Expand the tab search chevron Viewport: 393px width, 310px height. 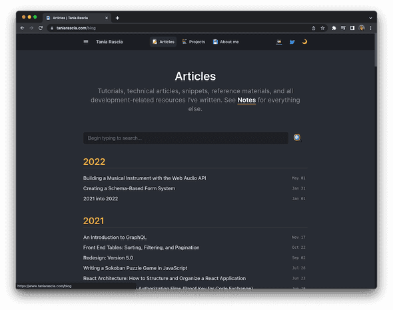(370, 18)
